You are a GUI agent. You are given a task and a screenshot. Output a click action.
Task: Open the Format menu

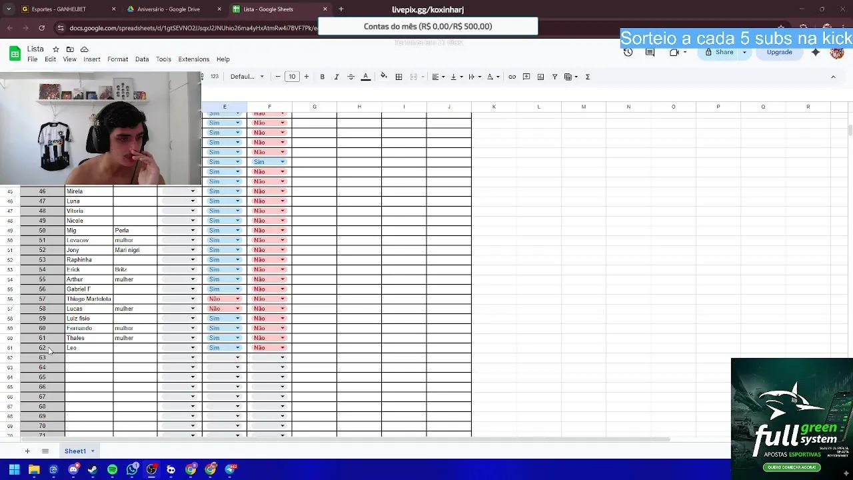click(x=117, y=59)
